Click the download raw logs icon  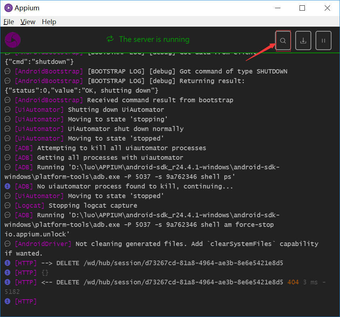303,40
